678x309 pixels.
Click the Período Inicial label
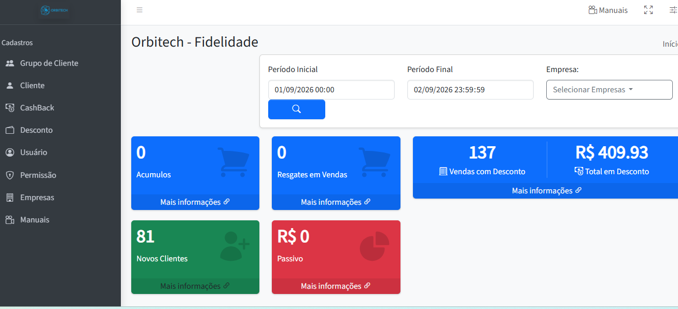click(x=293, y=69)
